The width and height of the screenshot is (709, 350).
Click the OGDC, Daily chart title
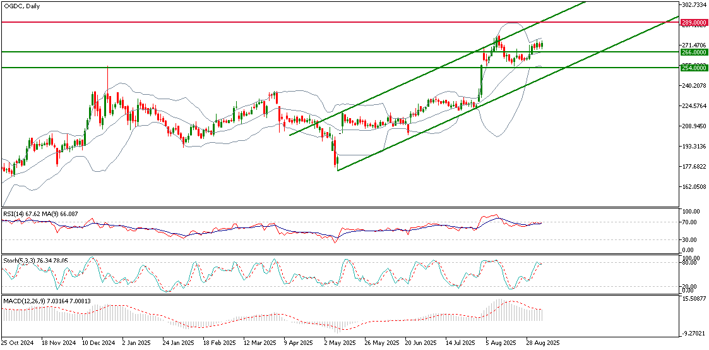click(21, 5)
